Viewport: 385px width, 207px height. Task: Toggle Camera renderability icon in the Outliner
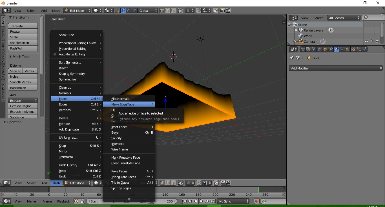(x=378, y=41)
